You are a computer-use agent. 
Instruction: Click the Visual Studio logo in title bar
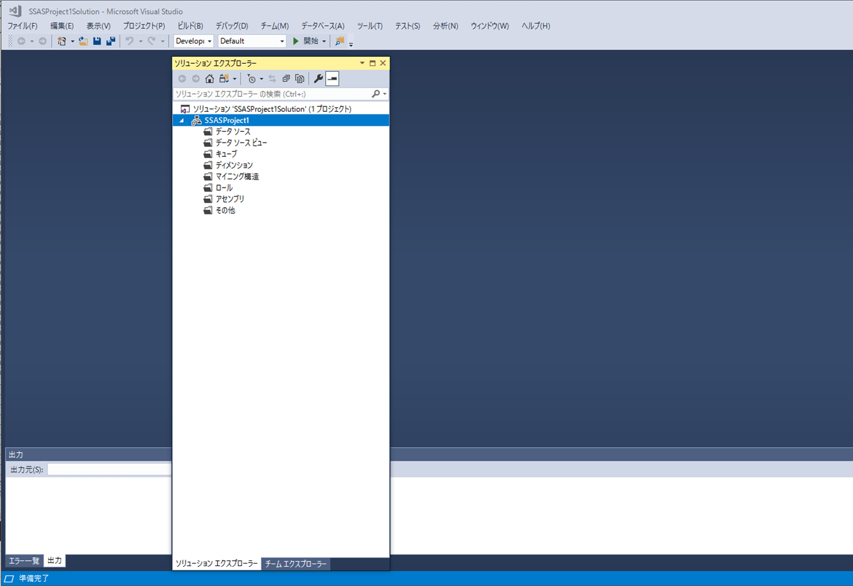(x=16, y=11)
